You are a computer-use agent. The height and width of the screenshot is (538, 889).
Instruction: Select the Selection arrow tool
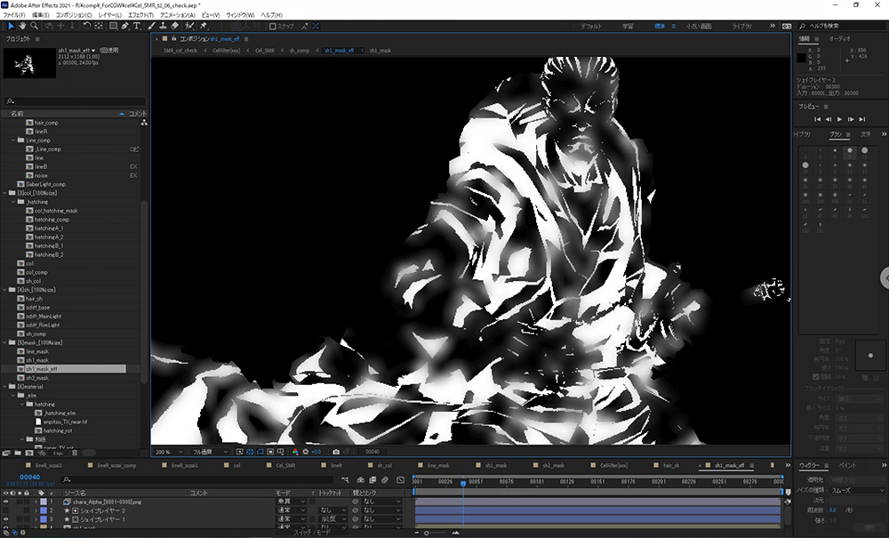pos(10,26)
